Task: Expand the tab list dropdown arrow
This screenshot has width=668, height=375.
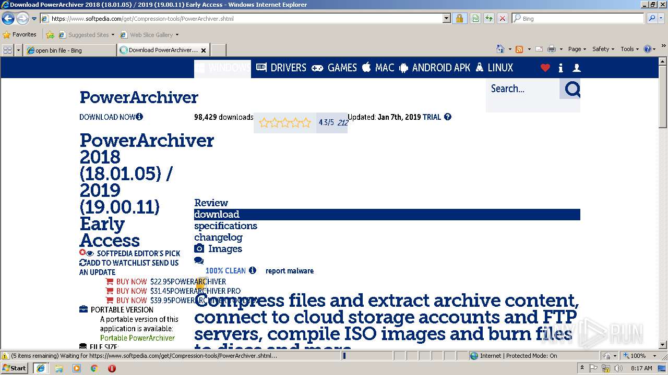Action: click(x=19, y=50)
